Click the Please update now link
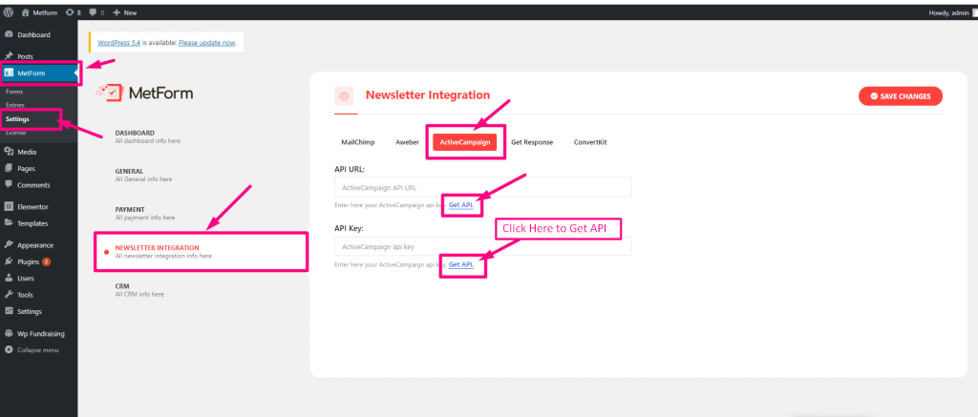Viewport: 978px width, 417px height. 207,43
